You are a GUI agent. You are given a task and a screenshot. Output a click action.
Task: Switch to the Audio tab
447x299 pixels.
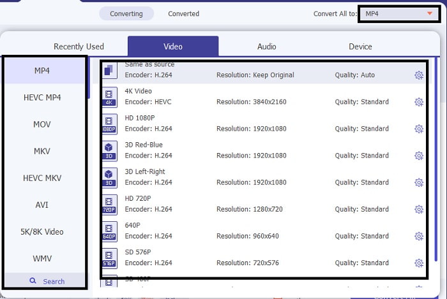point(266,47)
